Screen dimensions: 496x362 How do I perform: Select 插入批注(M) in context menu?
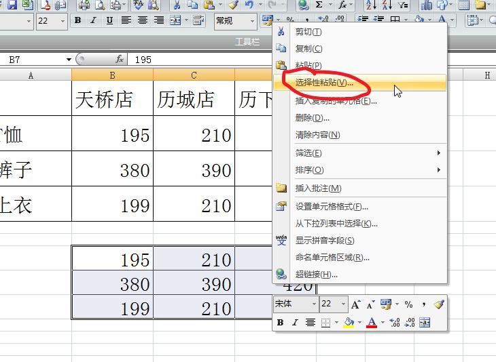tap(360, 188)
